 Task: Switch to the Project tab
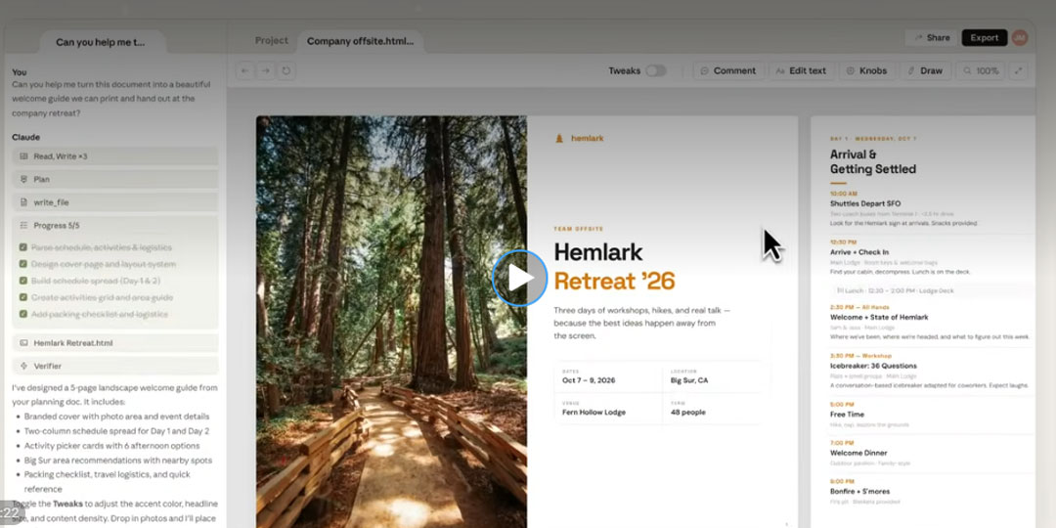[272, 40]
